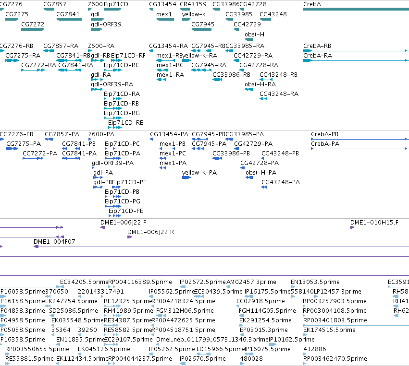
Task: Open the FGM312H06.5prime EST label
Action: [185, 311]
